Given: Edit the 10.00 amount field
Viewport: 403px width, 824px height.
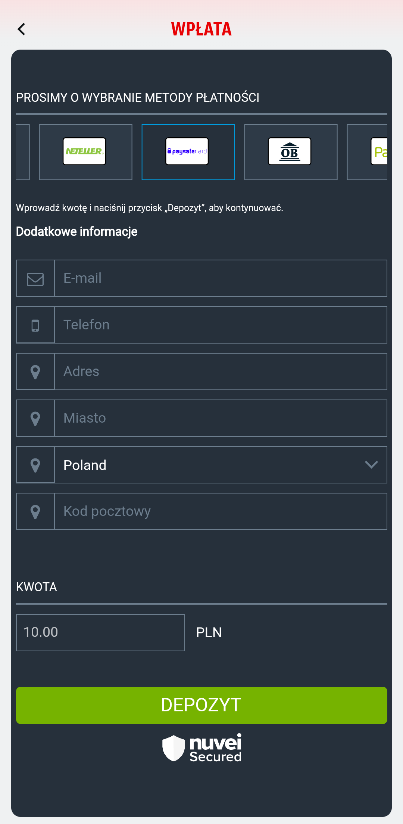Looking at the screenshot, I should click(100, 633).
